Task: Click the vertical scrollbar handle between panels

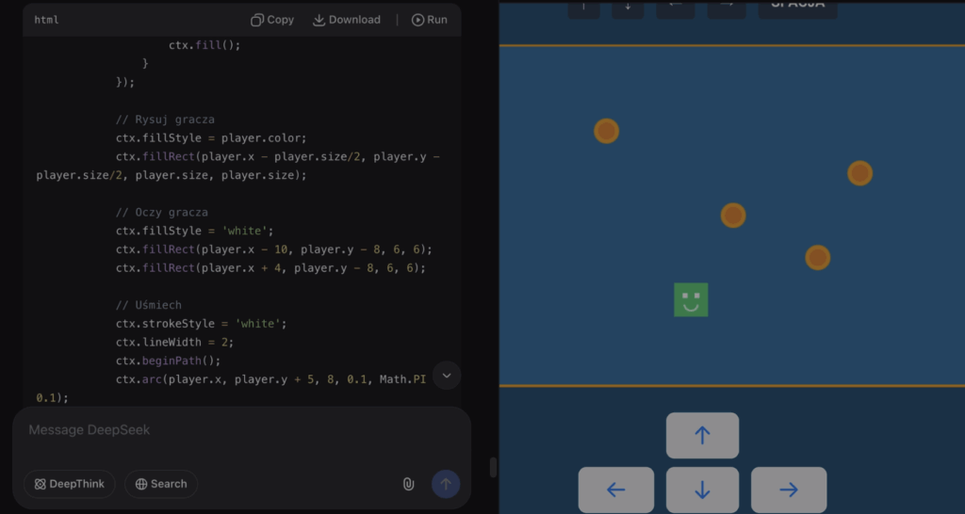Action: pyautogui.click(x=492, y=467)
